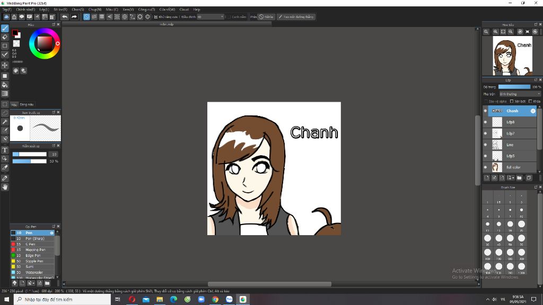543x305 pixels.
Task: Select the Shape fill rectangle tool
Action: point(5,76)
